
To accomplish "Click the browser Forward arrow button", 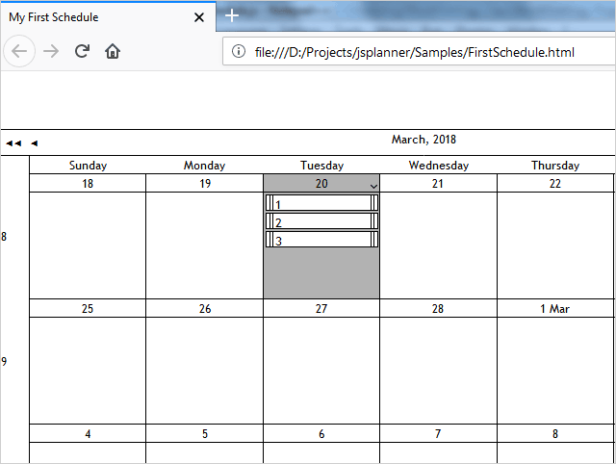I will (52, 51).
